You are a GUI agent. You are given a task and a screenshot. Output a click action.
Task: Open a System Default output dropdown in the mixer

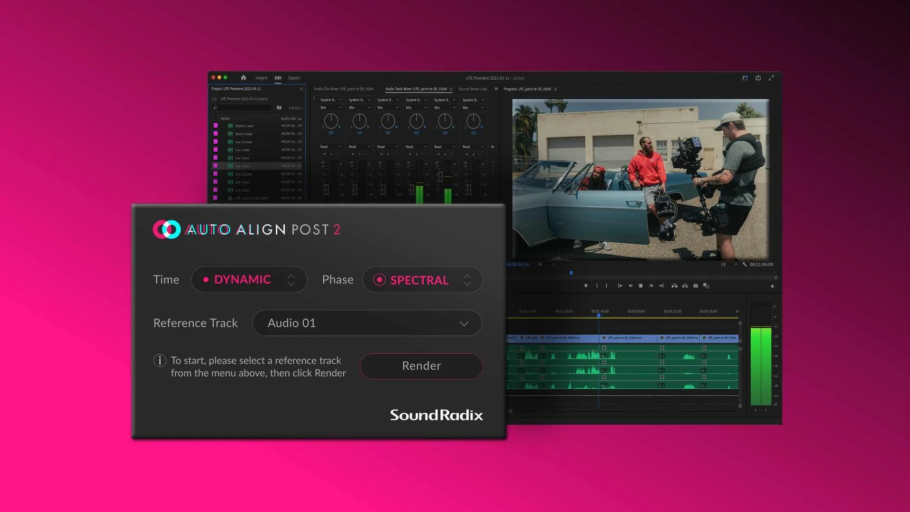(330, 100)
